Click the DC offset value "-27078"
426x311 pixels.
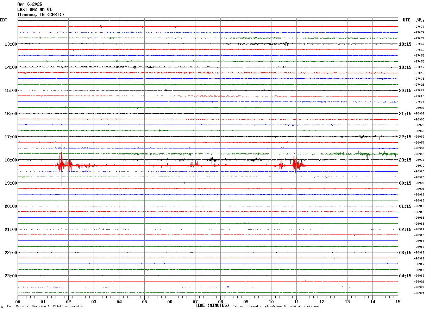(x=419, y=21)
